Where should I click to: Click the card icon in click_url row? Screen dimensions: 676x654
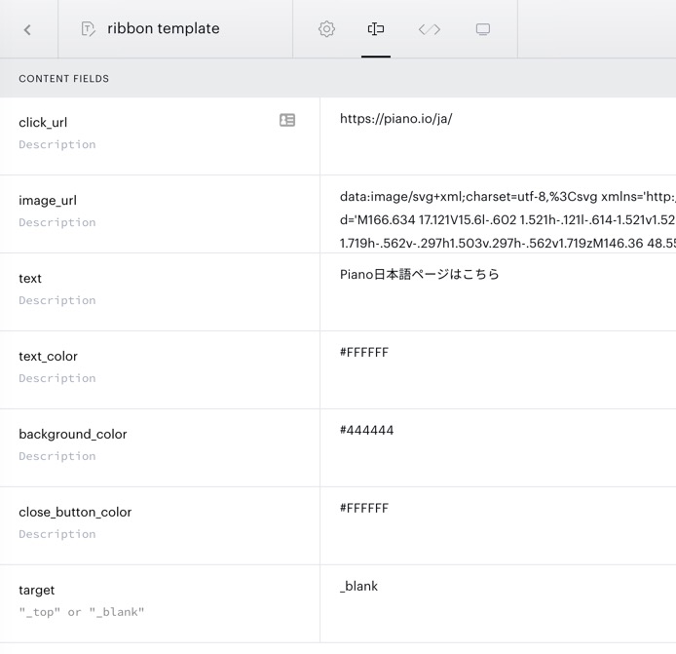click(x=287, y=120)
